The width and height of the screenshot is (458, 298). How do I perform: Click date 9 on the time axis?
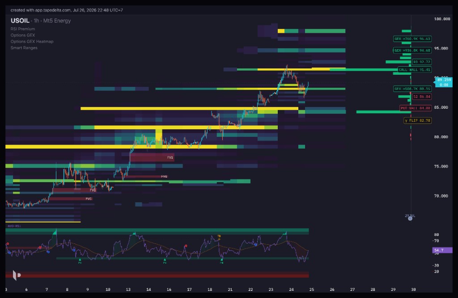[x=88, y=289]
